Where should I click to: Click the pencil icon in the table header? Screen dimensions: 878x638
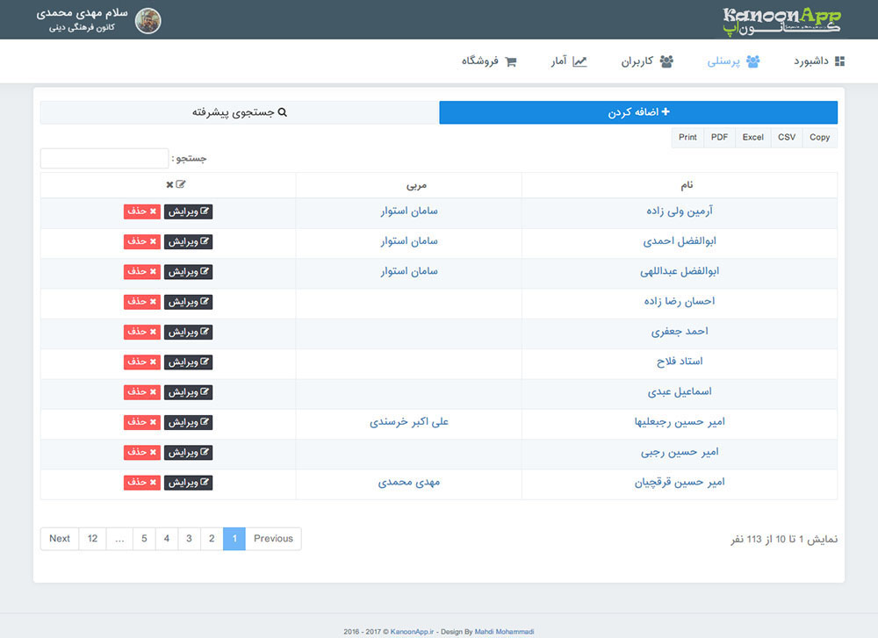coord(180,184)
